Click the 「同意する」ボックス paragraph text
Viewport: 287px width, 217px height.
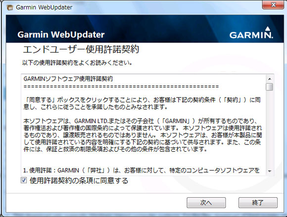coord(142,103)
